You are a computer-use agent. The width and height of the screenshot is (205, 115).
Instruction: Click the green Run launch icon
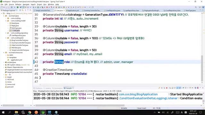point(38,7)
